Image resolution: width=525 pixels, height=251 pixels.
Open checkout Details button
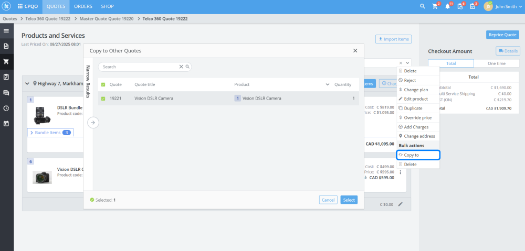tap(508, 51)
